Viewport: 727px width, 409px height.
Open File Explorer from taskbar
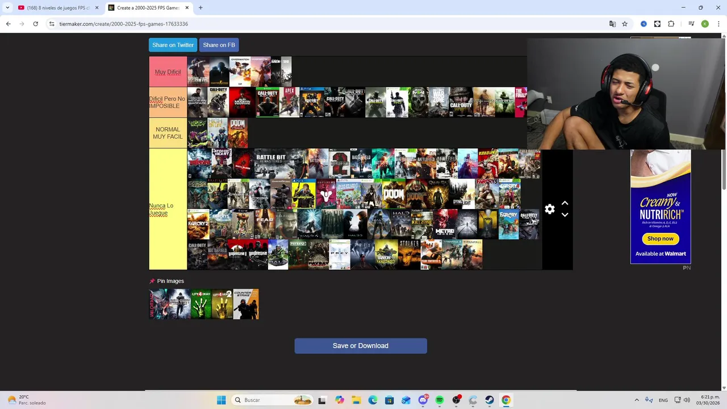click(x=356, y=400)
